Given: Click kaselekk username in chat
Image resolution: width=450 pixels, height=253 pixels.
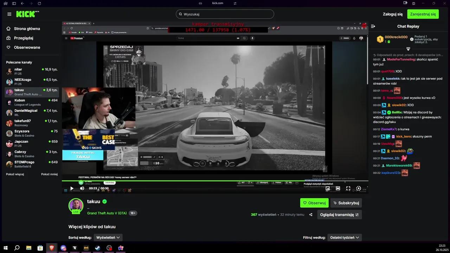Looking at the screenshot, I should click(x=393, y=79).
